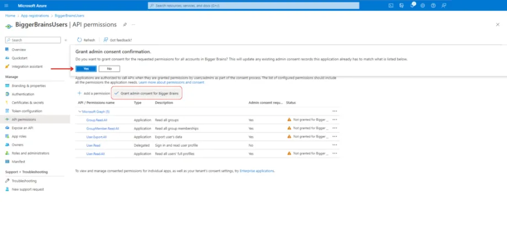Click Got feedback? in the toolbar

[x=118, y=40]
